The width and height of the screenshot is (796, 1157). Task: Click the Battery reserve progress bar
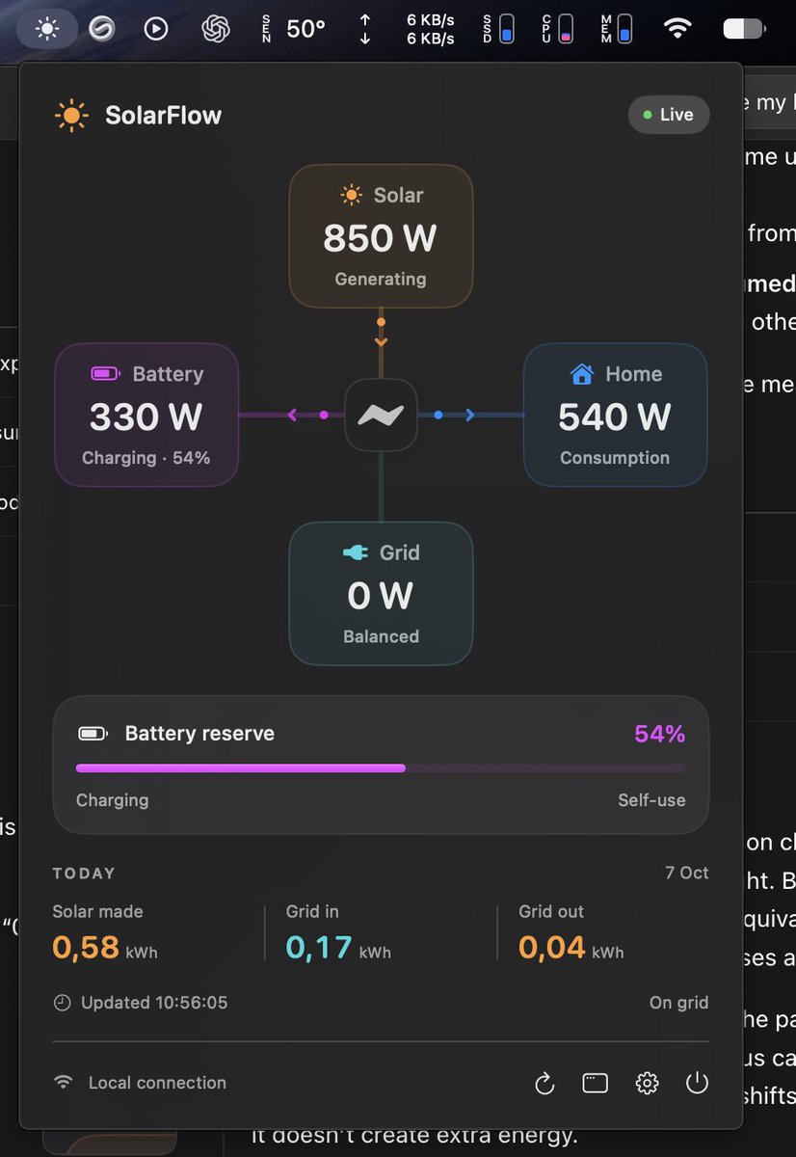[x=381, y=768]
